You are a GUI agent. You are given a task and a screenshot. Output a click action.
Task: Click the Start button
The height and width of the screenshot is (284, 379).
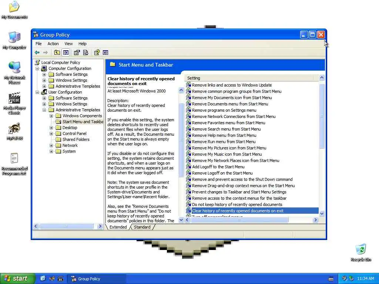tap(17, 278)
